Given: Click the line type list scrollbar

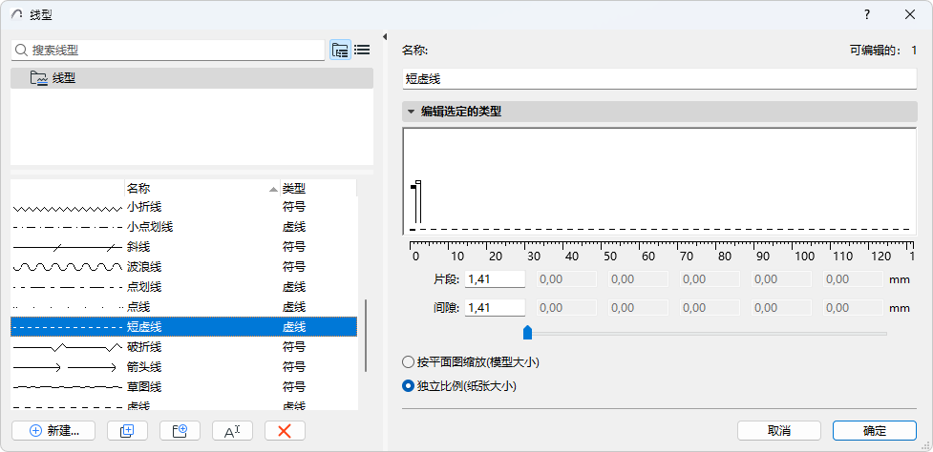Looking at the screenshot, I should tap(366, 336).
